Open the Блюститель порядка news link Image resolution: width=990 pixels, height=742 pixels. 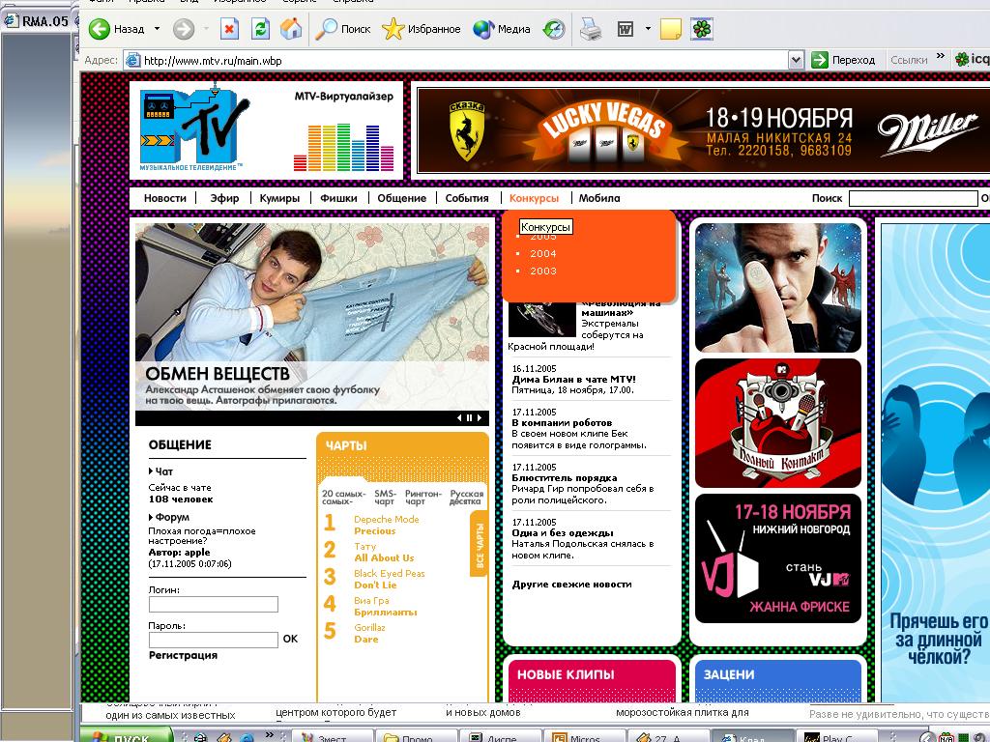(565, 477)
